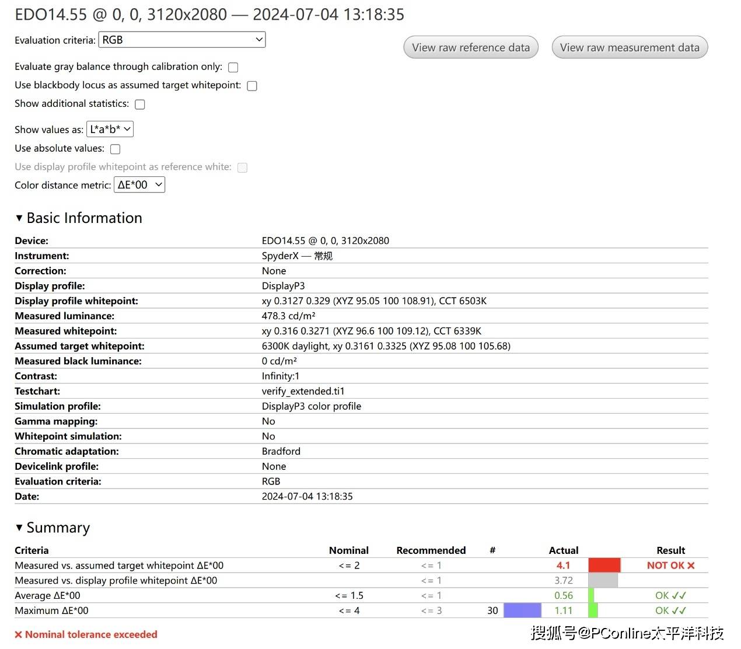Click the gray display profile whitepoint swatch
This screenshot has width=741, height=649.
pyautogui.click(x=603, y=581)
